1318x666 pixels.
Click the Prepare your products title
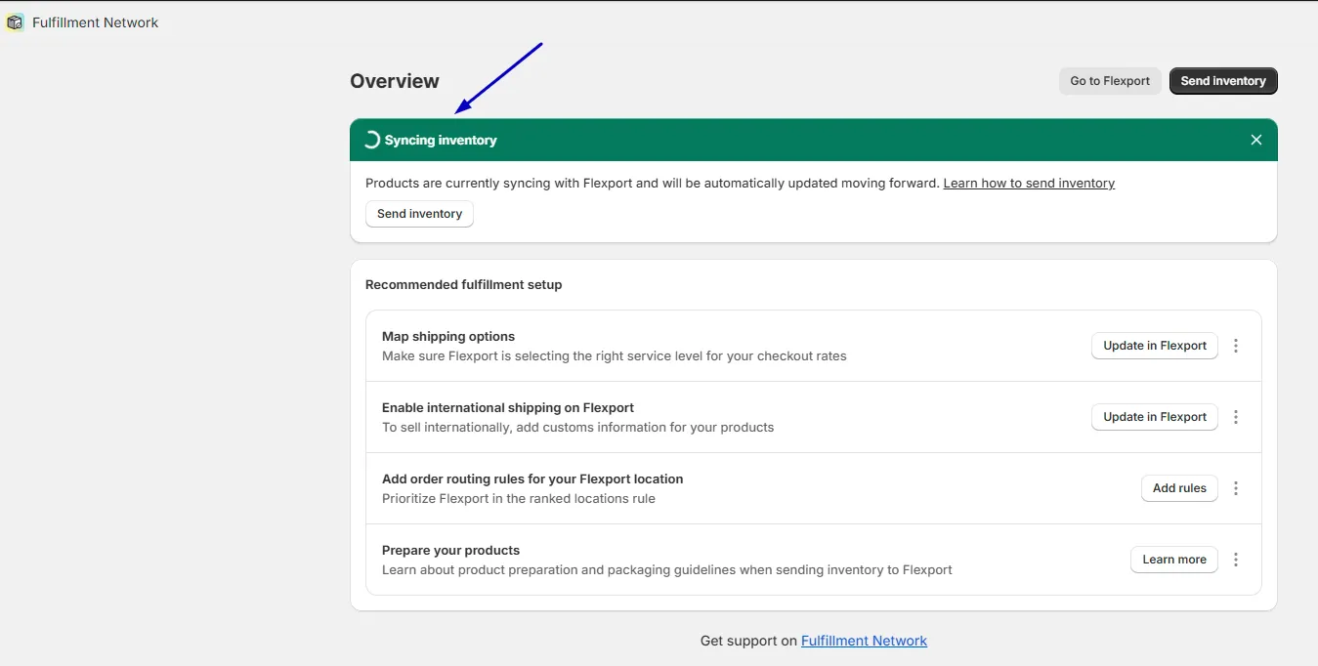point(450,550)
